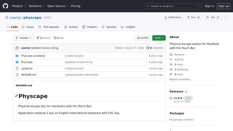
Task: Switch to the Issues tab
Action: click(x=28, y=27)
